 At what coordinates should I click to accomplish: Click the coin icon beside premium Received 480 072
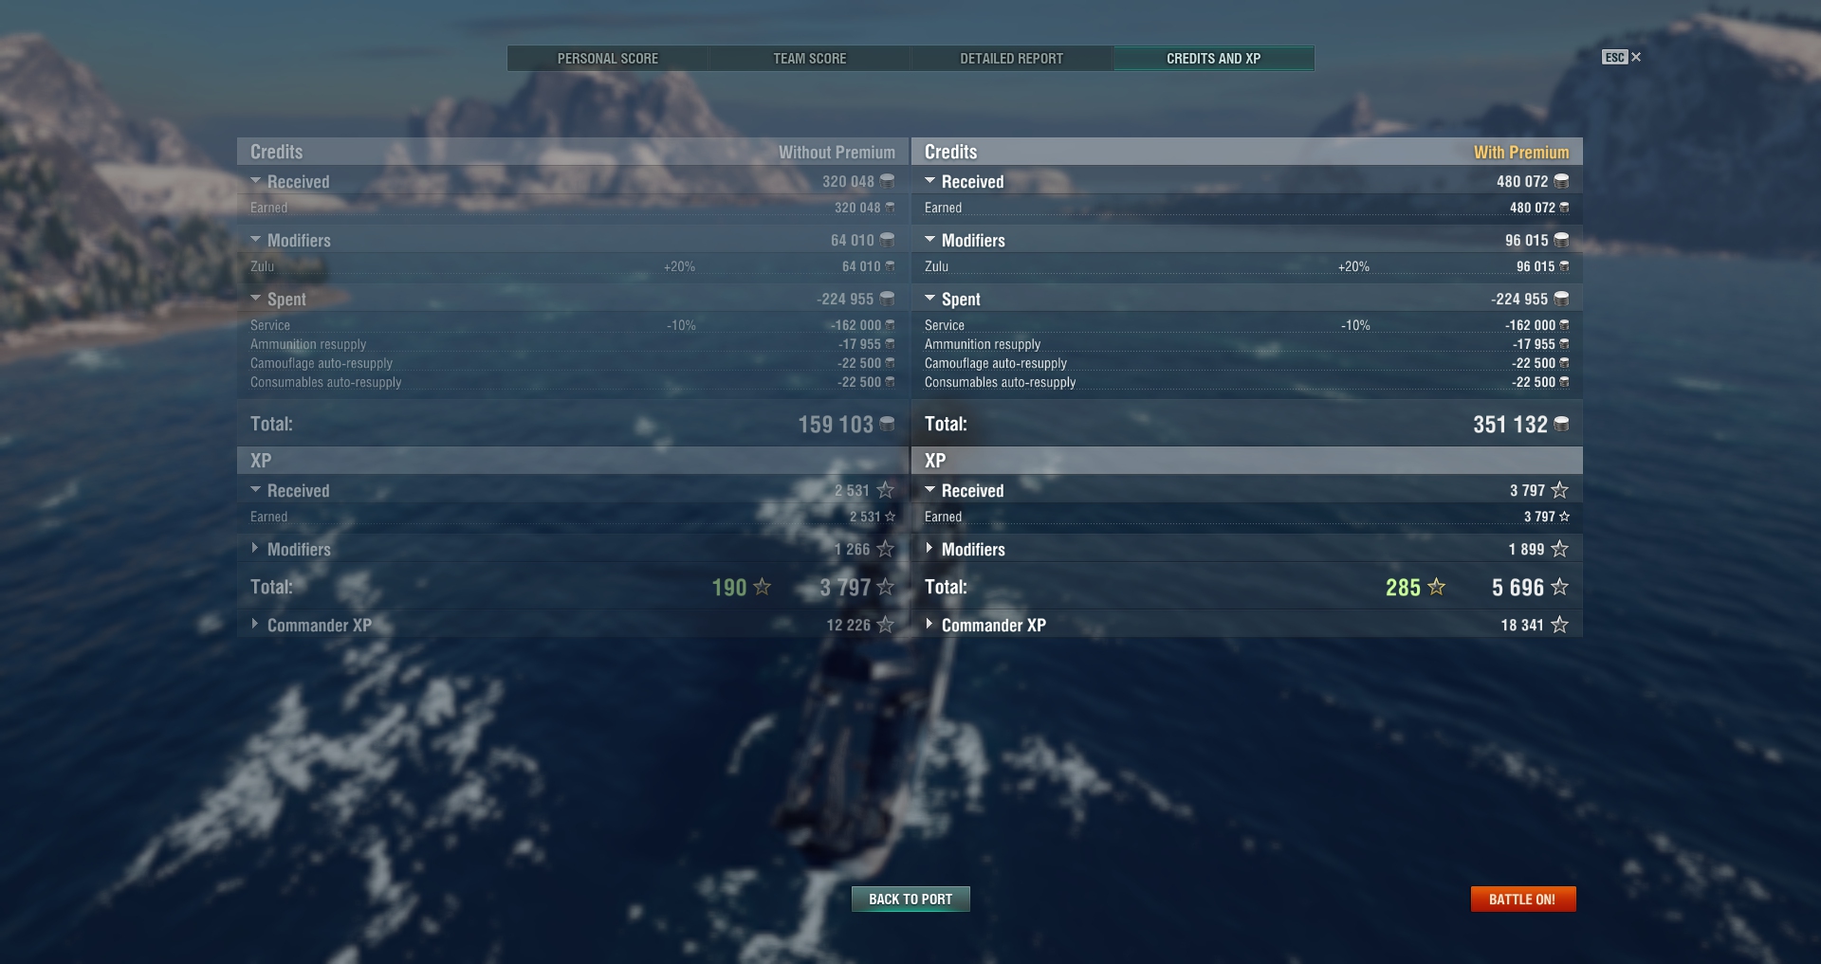pyautogui.click(x=1561, y=181)
